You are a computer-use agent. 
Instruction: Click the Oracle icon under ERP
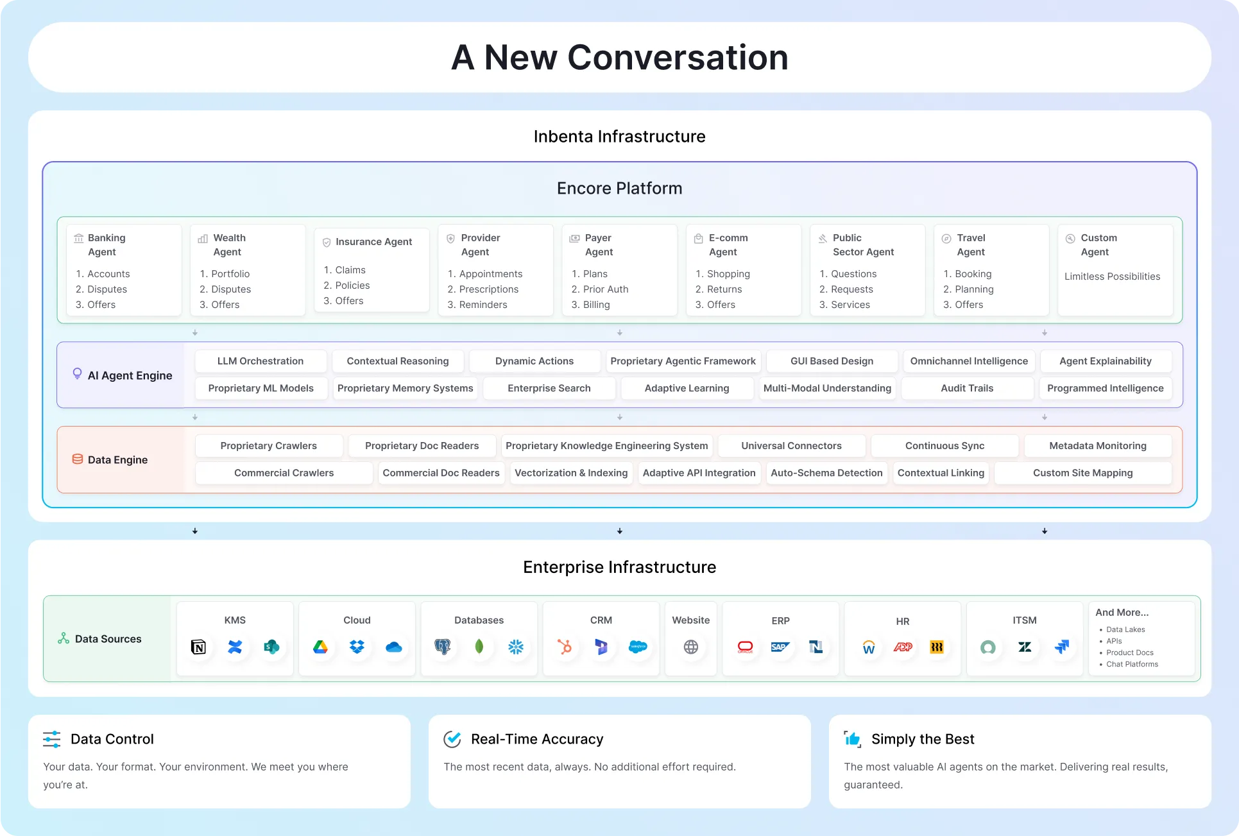745,647
